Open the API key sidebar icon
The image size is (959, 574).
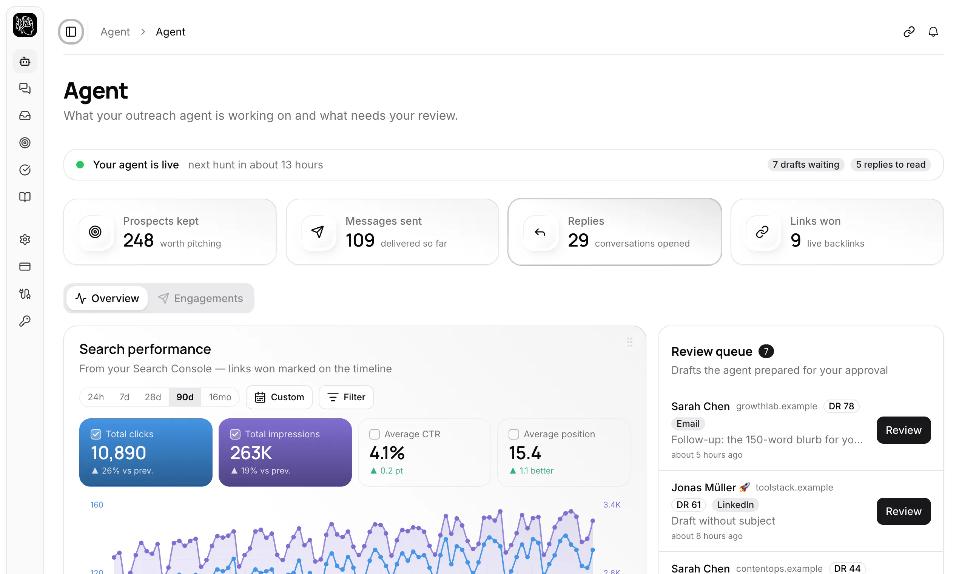click(25, 321)
